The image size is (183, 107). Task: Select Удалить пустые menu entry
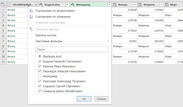click(x=46, y=35)
